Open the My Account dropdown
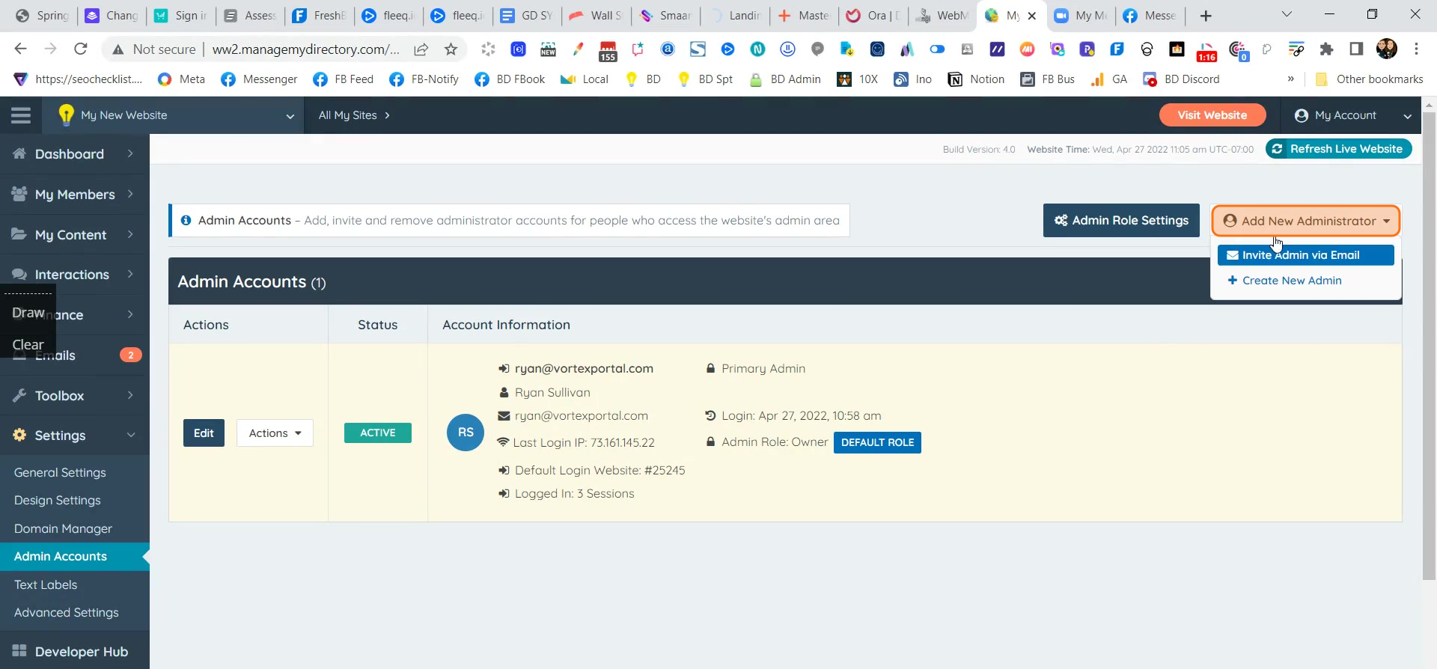1437x669 pixels. [x=1353, y=115]
